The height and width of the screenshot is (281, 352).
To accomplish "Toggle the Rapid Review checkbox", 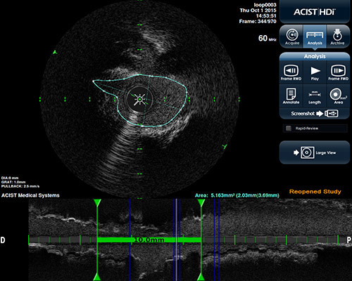I will point(289,128).
